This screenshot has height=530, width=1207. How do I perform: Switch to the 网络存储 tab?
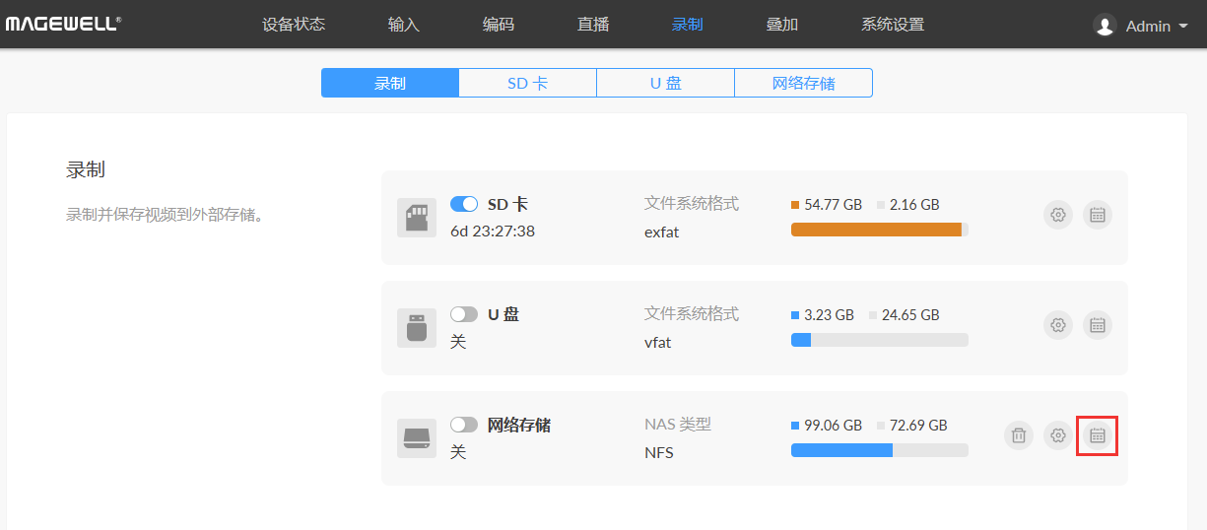pos(803,83)
